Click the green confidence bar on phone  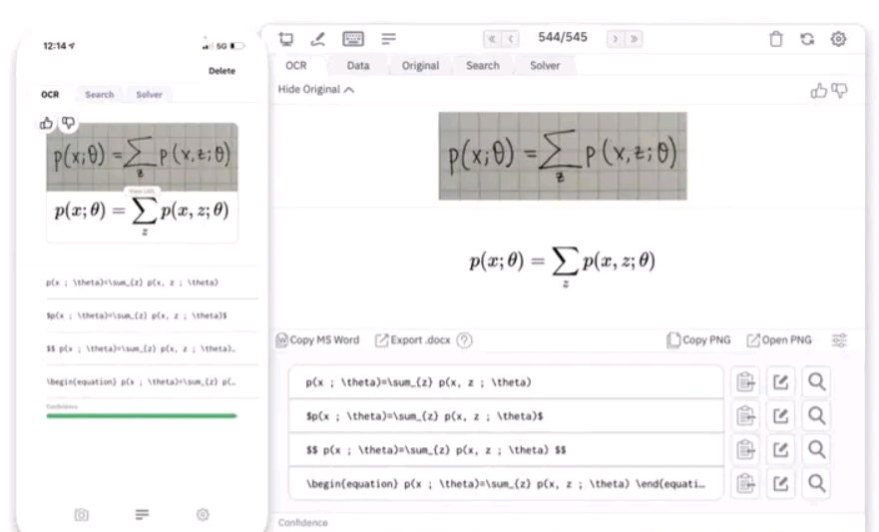point(142,416)
